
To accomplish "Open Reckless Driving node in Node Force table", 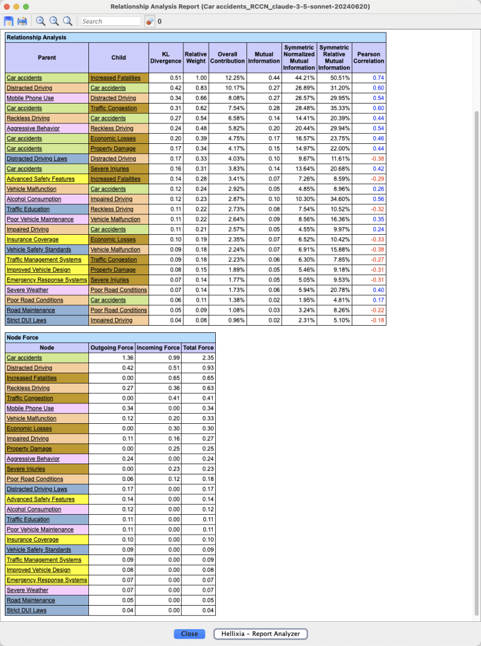I will point(28,388).
